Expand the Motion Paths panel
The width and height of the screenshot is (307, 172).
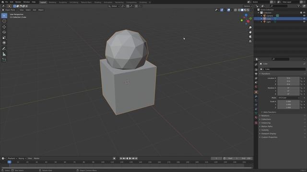click(267, 126)
